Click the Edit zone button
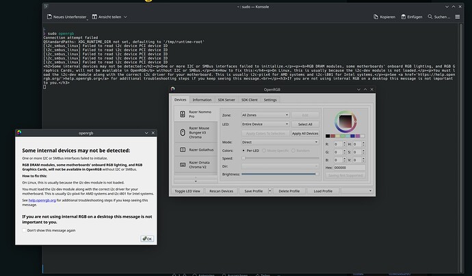Viewport: 472px width, 276px height. tap(305, 115)
